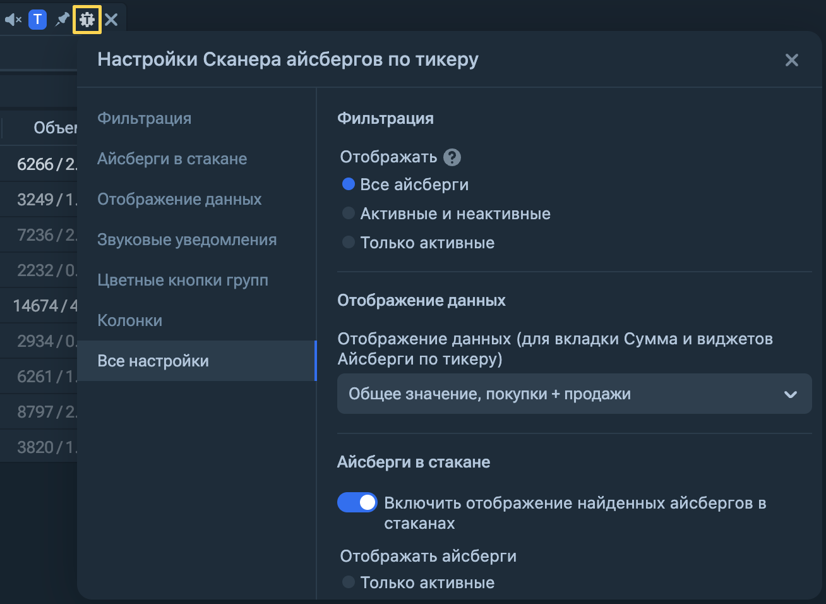Switch to Цветные кнопки групп section
Viewport: 826px width, 604px height.
click(x=183, y=280)
